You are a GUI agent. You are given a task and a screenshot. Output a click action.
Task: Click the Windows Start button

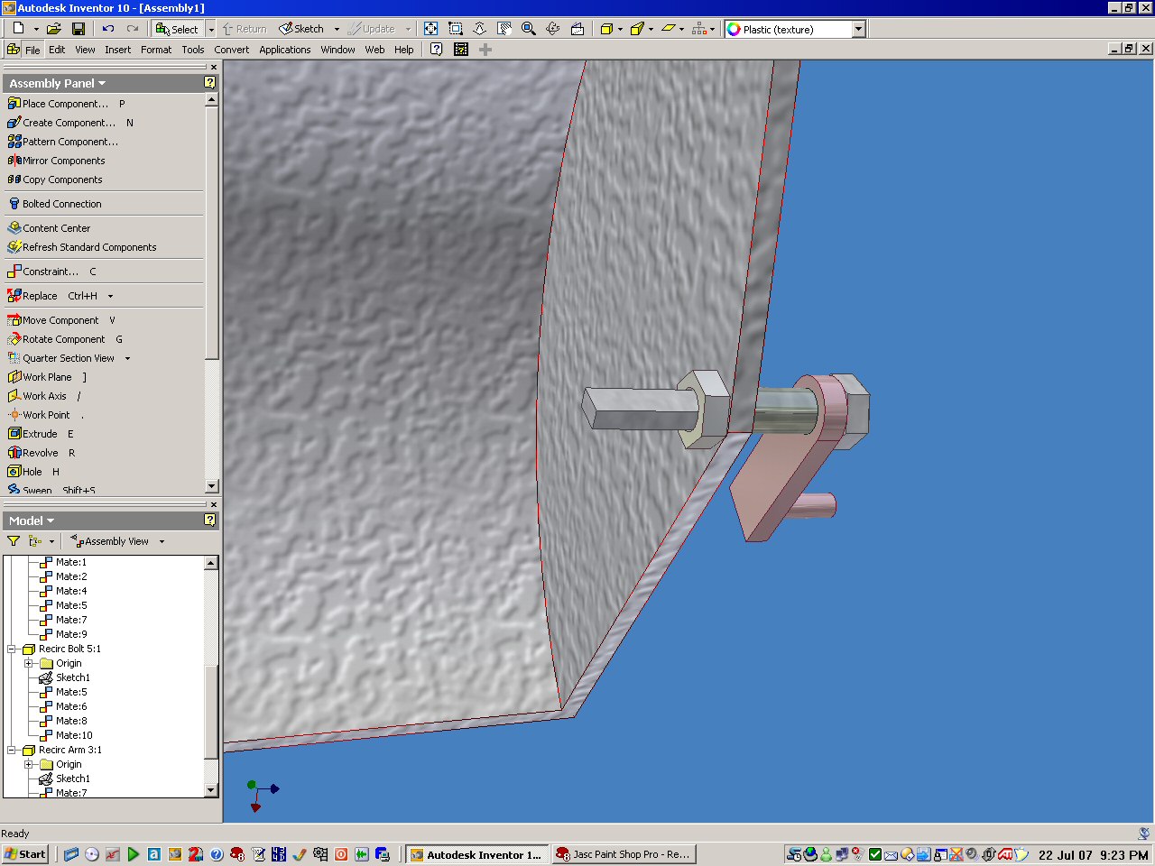(x=25, y=854)
